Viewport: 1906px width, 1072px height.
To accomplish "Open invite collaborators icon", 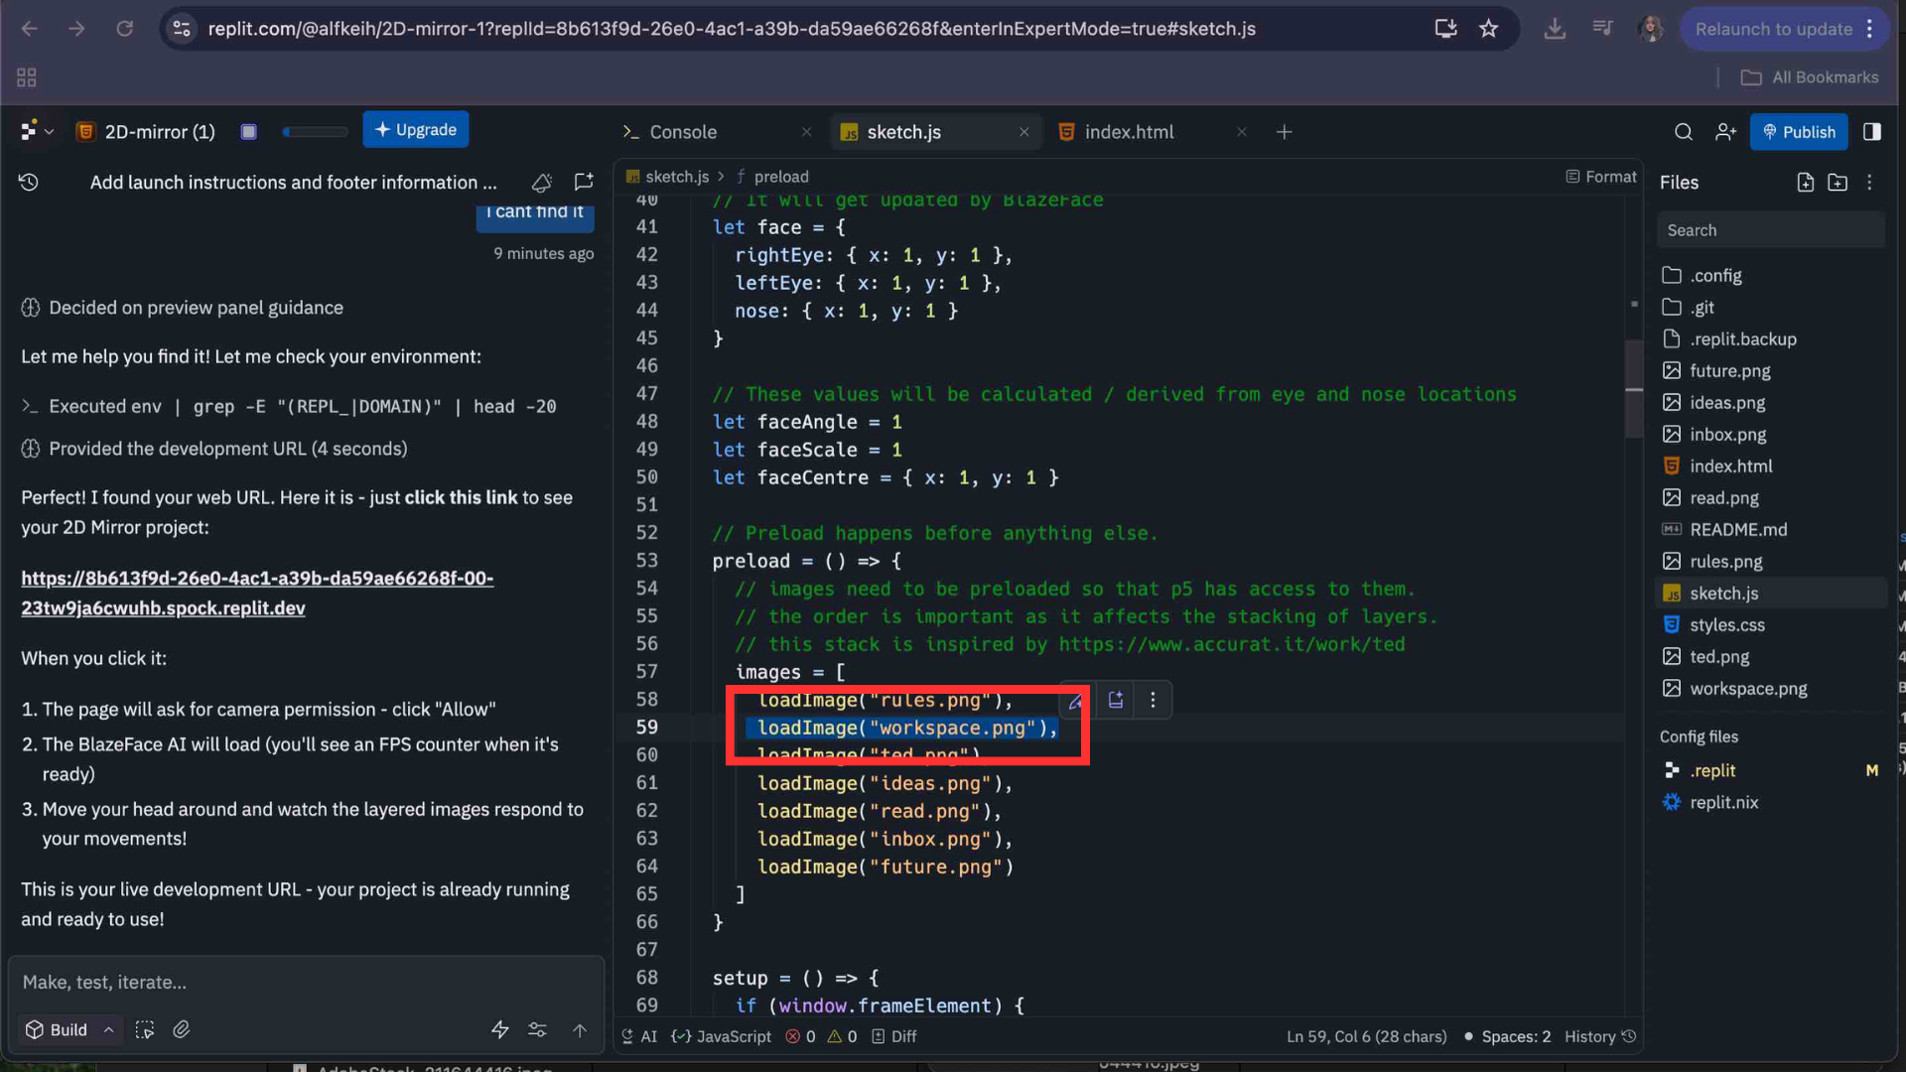I will (x=1725, y=132).
